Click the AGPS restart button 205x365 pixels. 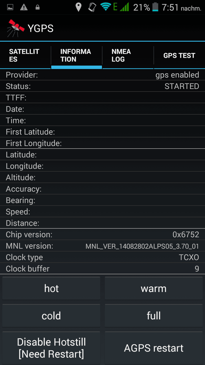tap(154, 348)
